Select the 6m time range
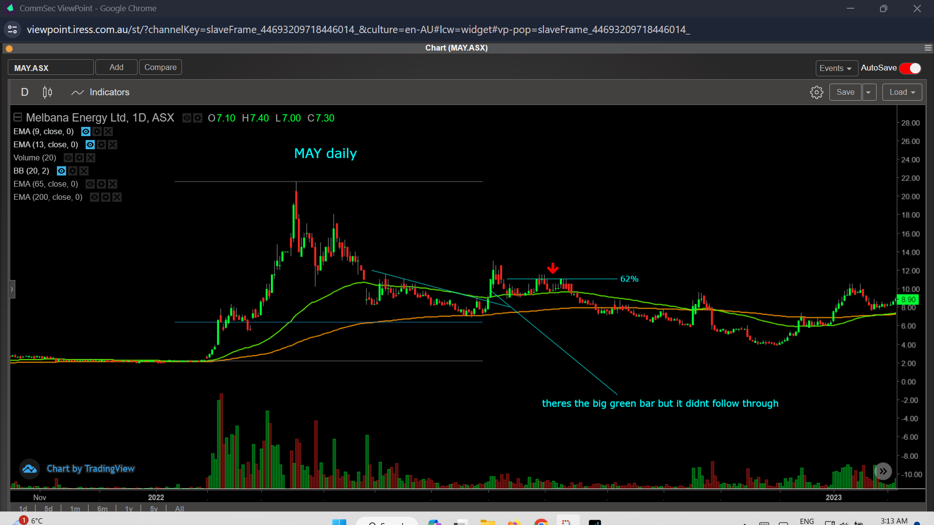Viewport: 934px width, 525px height. (x=102, y=508)
